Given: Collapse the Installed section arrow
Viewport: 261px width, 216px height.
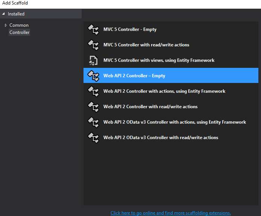Looking at the screenshot, I should tap(4, 14).
